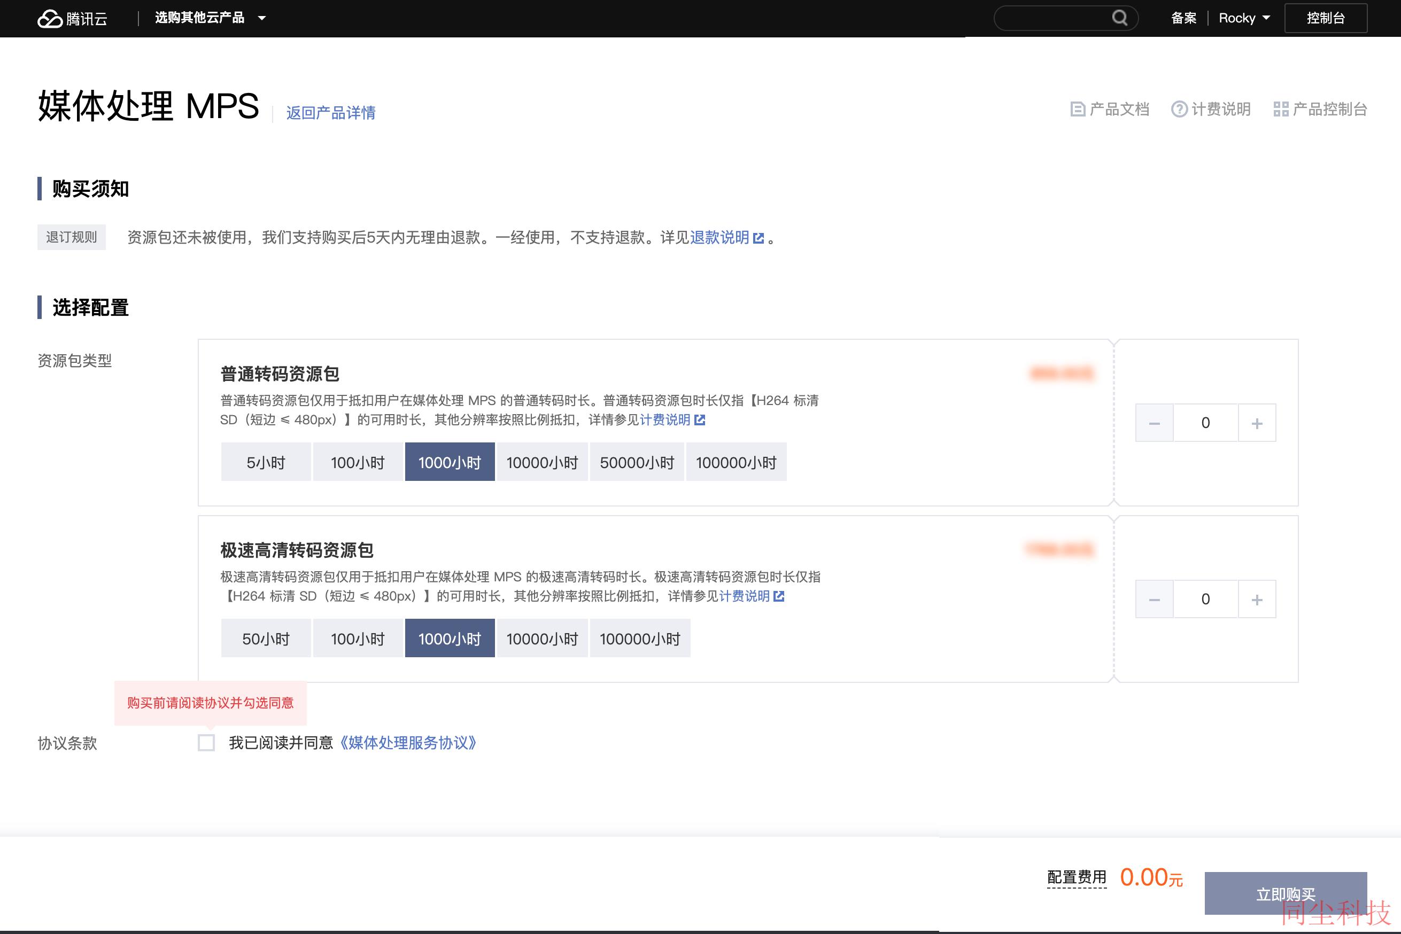
Task: Open the 《媒体处理服务协议》 link
Action: [x=408, y=743]
